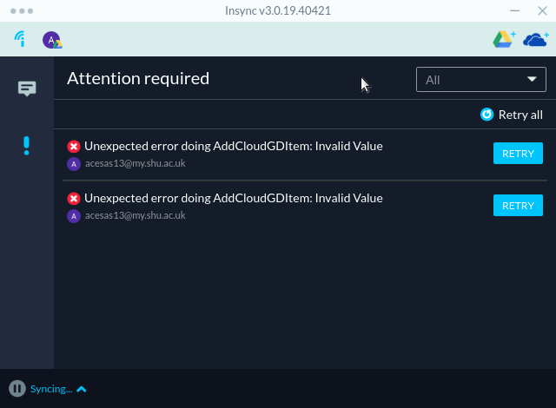Click the red error icon of second item
Viewport: 556px width, 408px height.
[74, 198]
